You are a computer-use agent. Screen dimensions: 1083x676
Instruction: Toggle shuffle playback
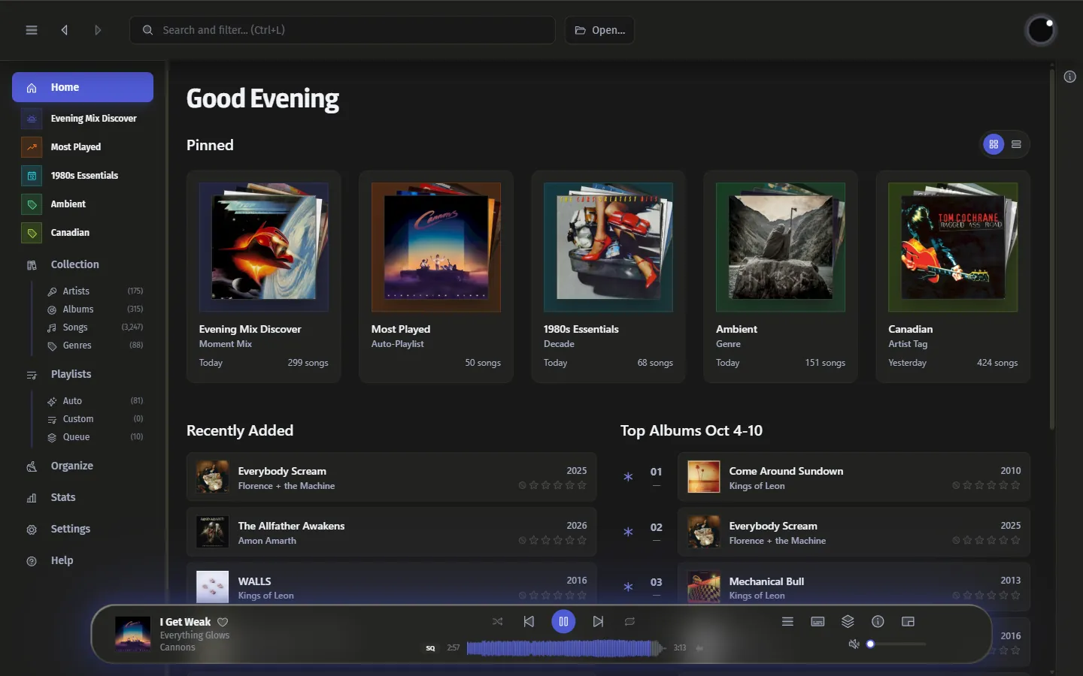(x=497, y=621)
